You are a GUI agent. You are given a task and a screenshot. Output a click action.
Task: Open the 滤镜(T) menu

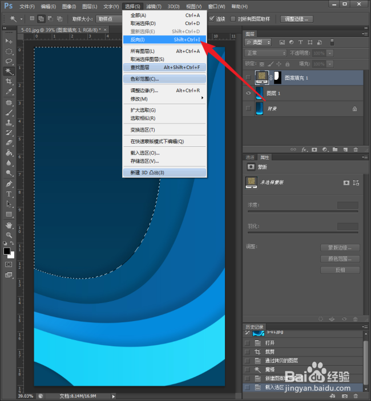(154, 6)
